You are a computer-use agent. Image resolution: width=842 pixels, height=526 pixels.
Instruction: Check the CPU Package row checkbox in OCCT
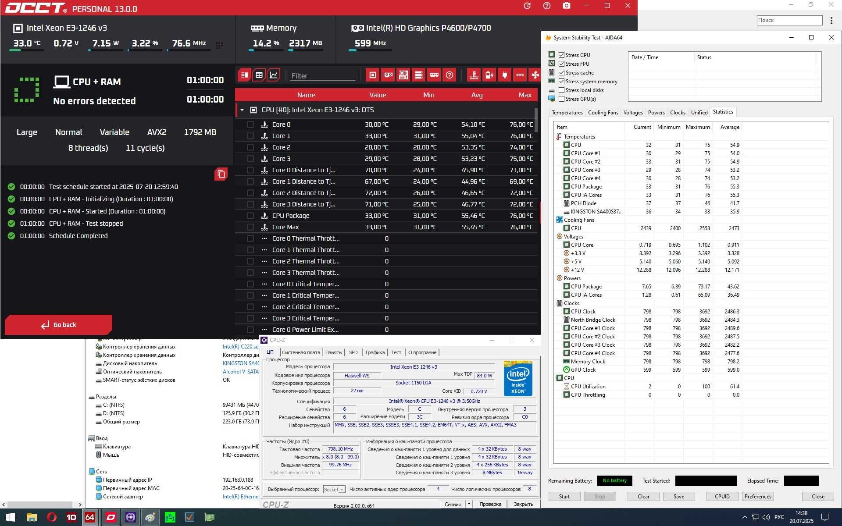pos(250,216)
